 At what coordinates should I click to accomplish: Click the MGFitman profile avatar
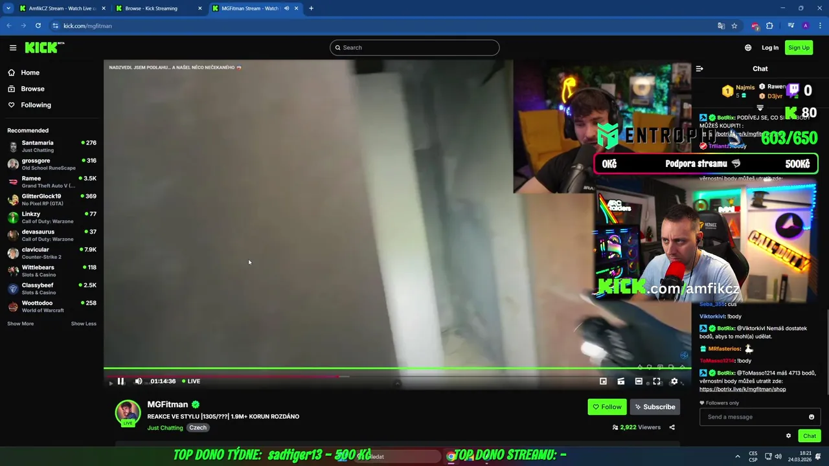coord(128,413)
